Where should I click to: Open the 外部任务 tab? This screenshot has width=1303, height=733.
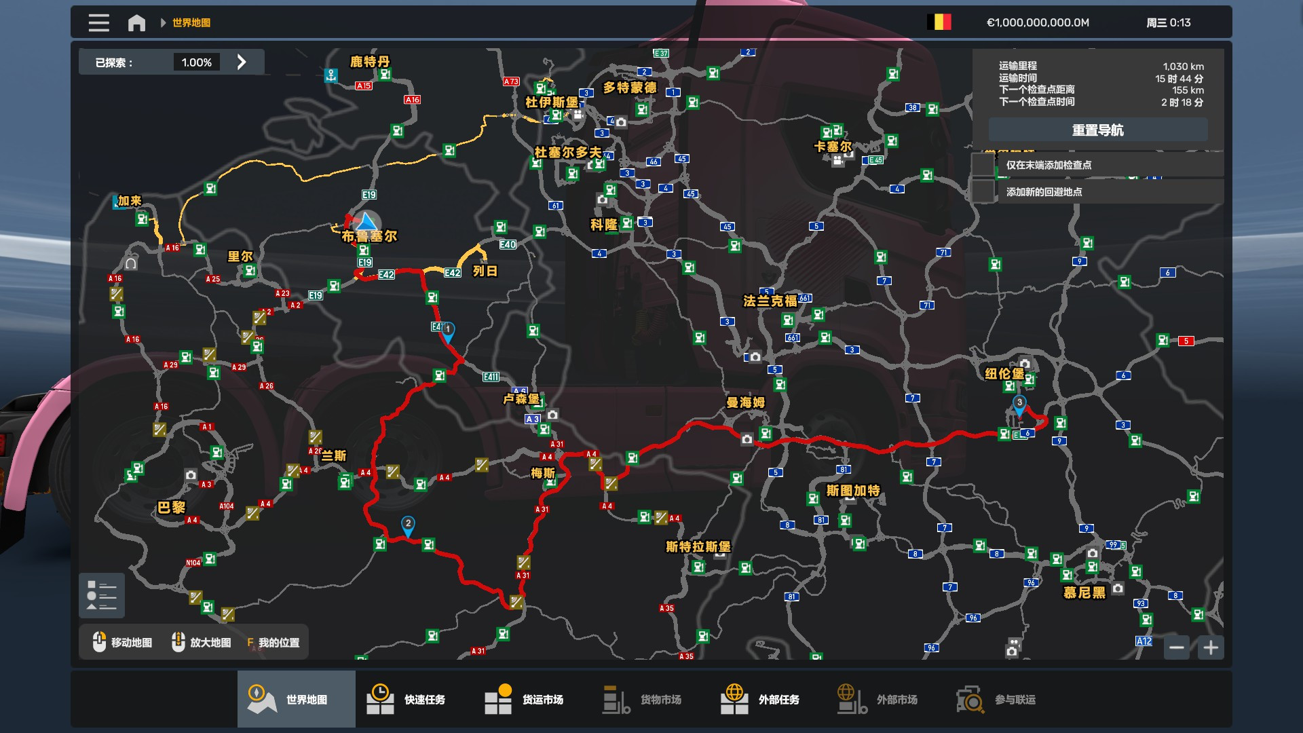coord(760,699)
